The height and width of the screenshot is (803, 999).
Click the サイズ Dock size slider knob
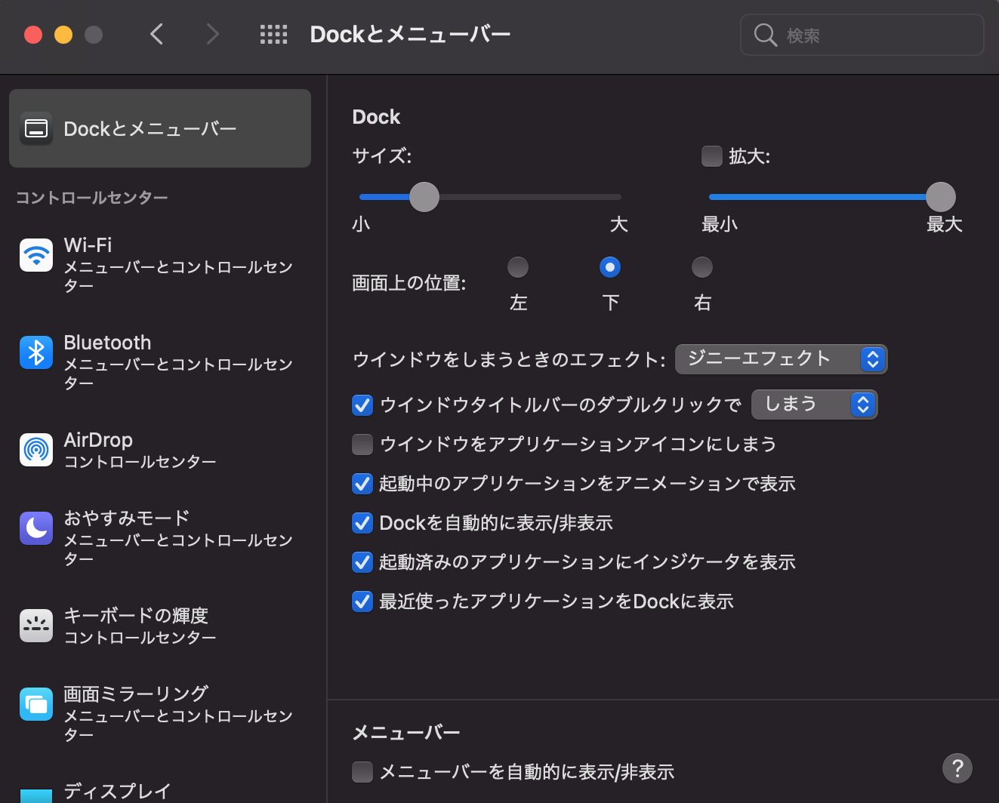[x=424, y=197]
